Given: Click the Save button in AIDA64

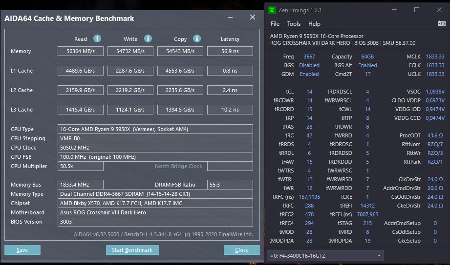Looking at the screenshot, I should 22,250.
